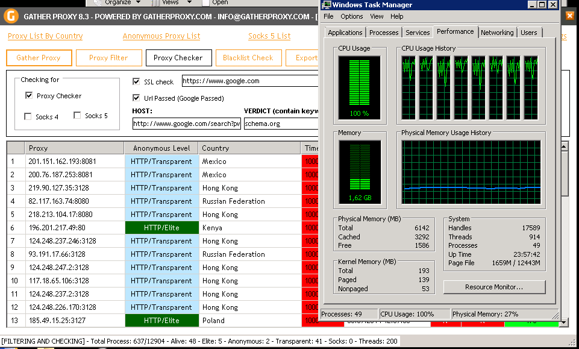Open the Options menu in Task Manager
The height and width of the screenshot is (349, 579).
tap(351, 16)
